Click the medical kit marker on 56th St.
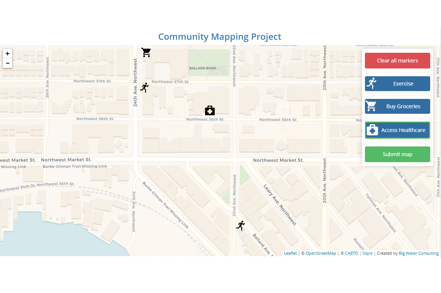Image resolution: width=441 pixels, height=293 pixels. [x=210, y=110]
